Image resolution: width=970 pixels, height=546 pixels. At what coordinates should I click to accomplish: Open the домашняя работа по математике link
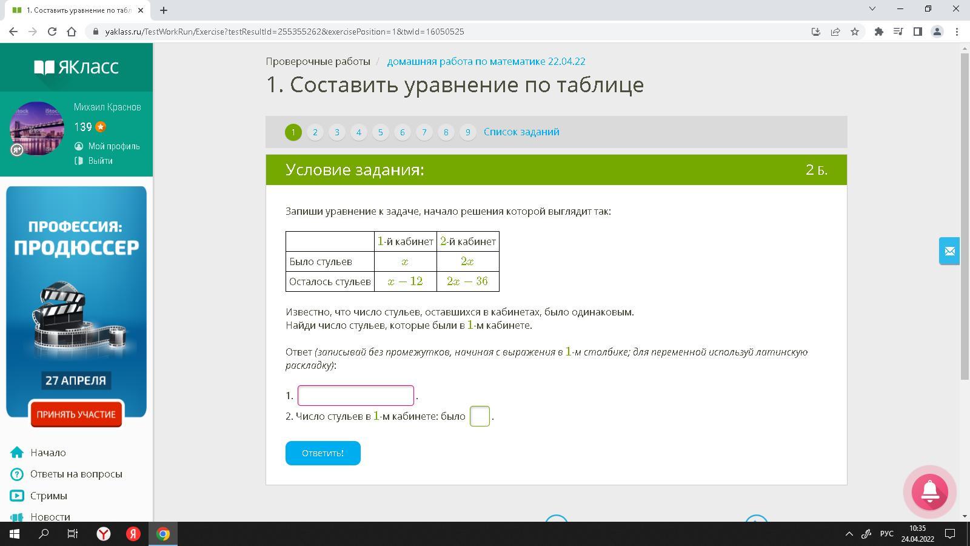tap(486, 61)
